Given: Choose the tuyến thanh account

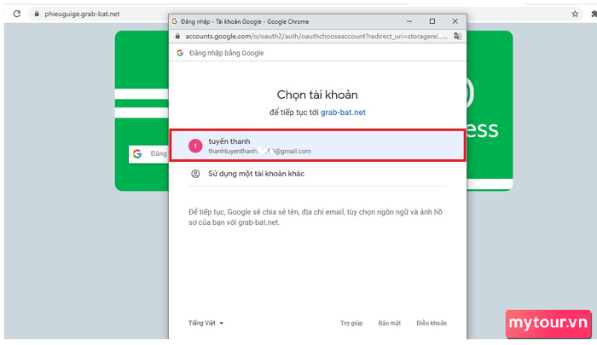Looking at the screenshot, I should click(317, 146).
